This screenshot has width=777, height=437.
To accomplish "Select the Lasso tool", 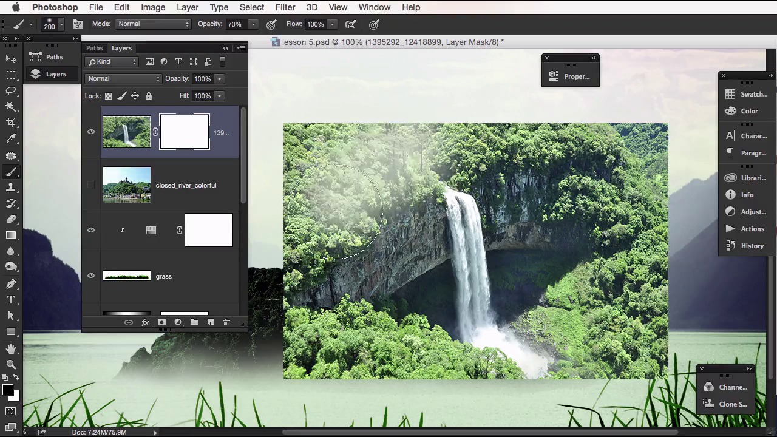I will point(11,90).
